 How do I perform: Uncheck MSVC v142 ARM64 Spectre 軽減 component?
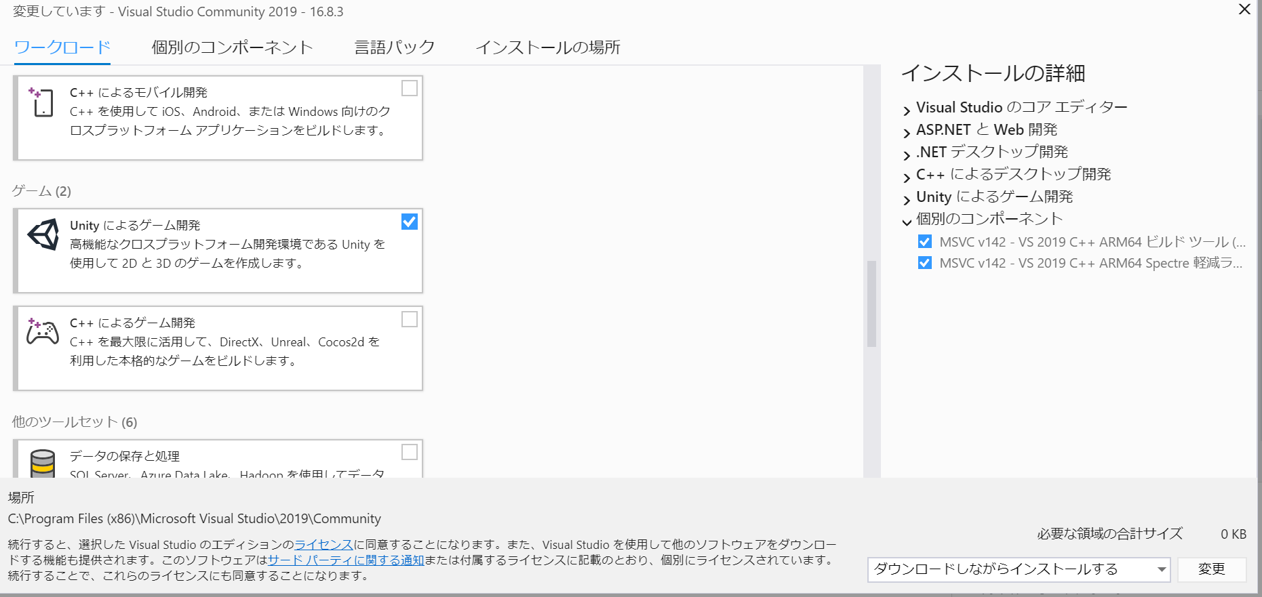tap(924, 263)
